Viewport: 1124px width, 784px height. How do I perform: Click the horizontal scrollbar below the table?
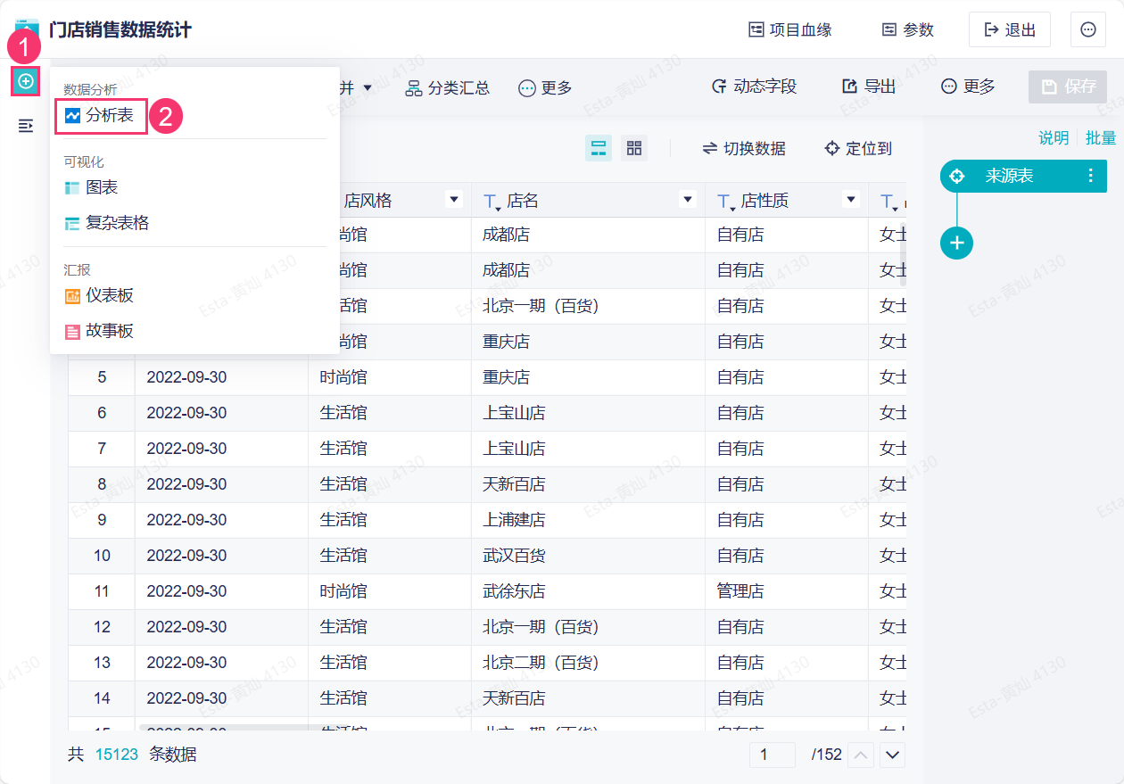[227, 728]
